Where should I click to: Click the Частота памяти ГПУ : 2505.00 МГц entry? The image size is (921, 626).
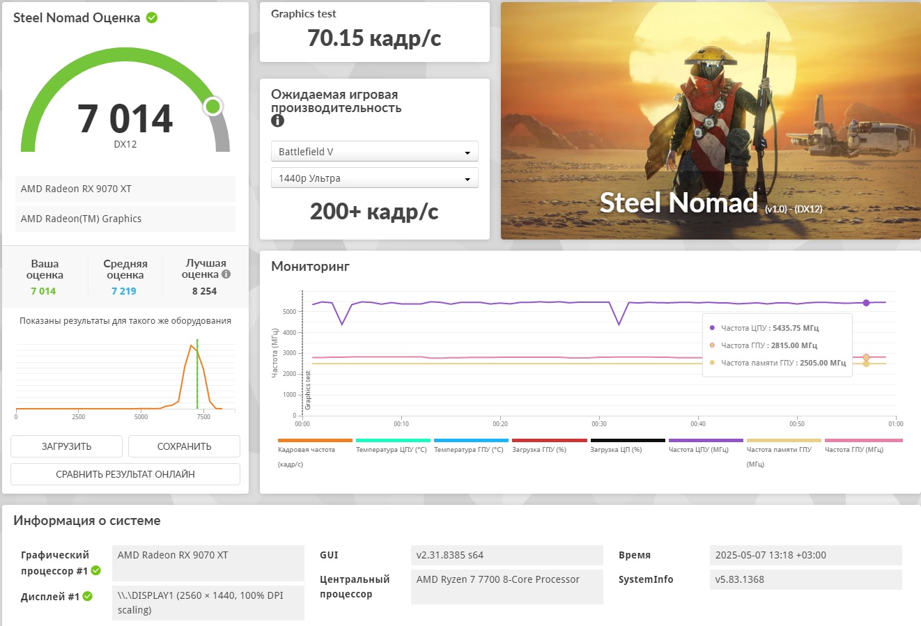click(x=777, y=363)
